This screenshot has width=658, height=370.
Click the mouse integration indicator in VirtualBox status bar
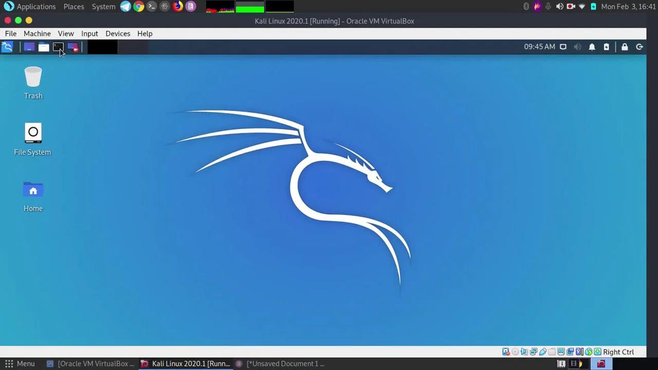point(589,352)
